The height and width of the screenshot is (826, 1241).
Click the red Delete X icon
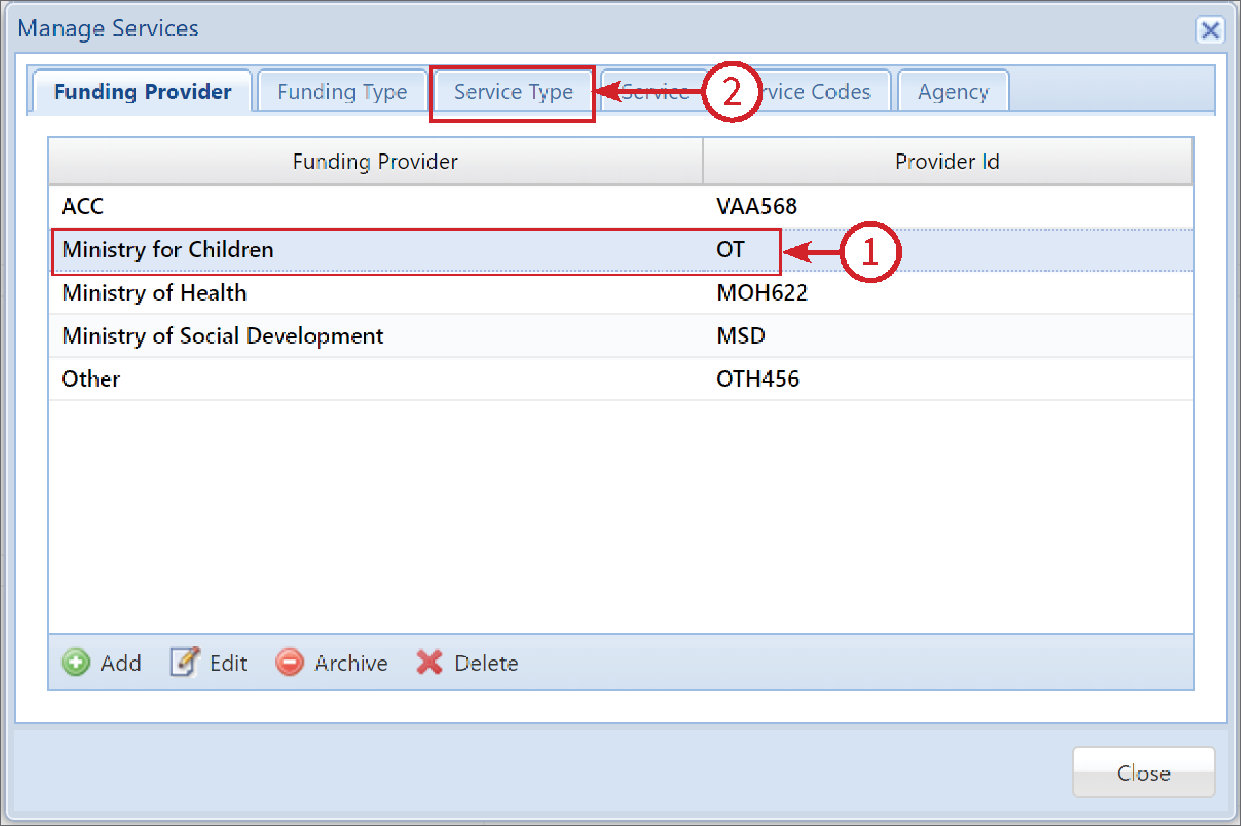point(429,662)
